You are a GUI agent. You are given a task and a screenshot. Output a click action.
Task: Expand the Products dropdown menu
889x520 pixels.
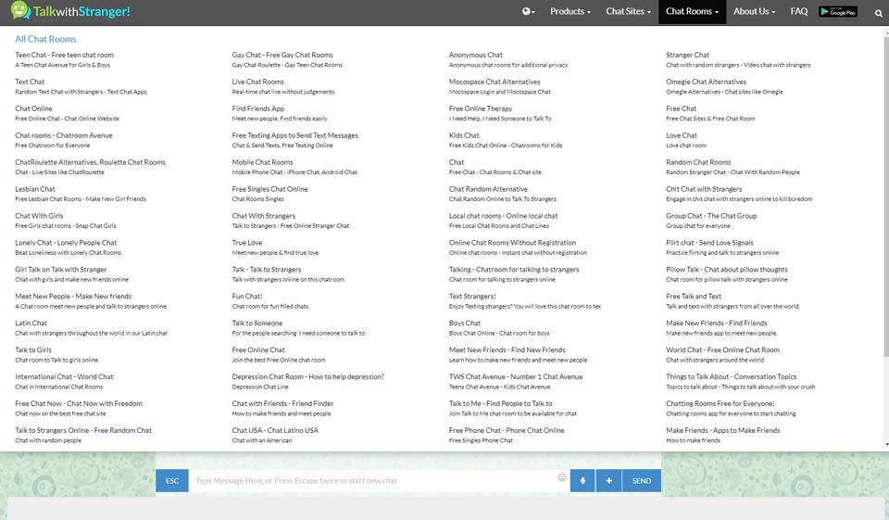pos(570,12)
